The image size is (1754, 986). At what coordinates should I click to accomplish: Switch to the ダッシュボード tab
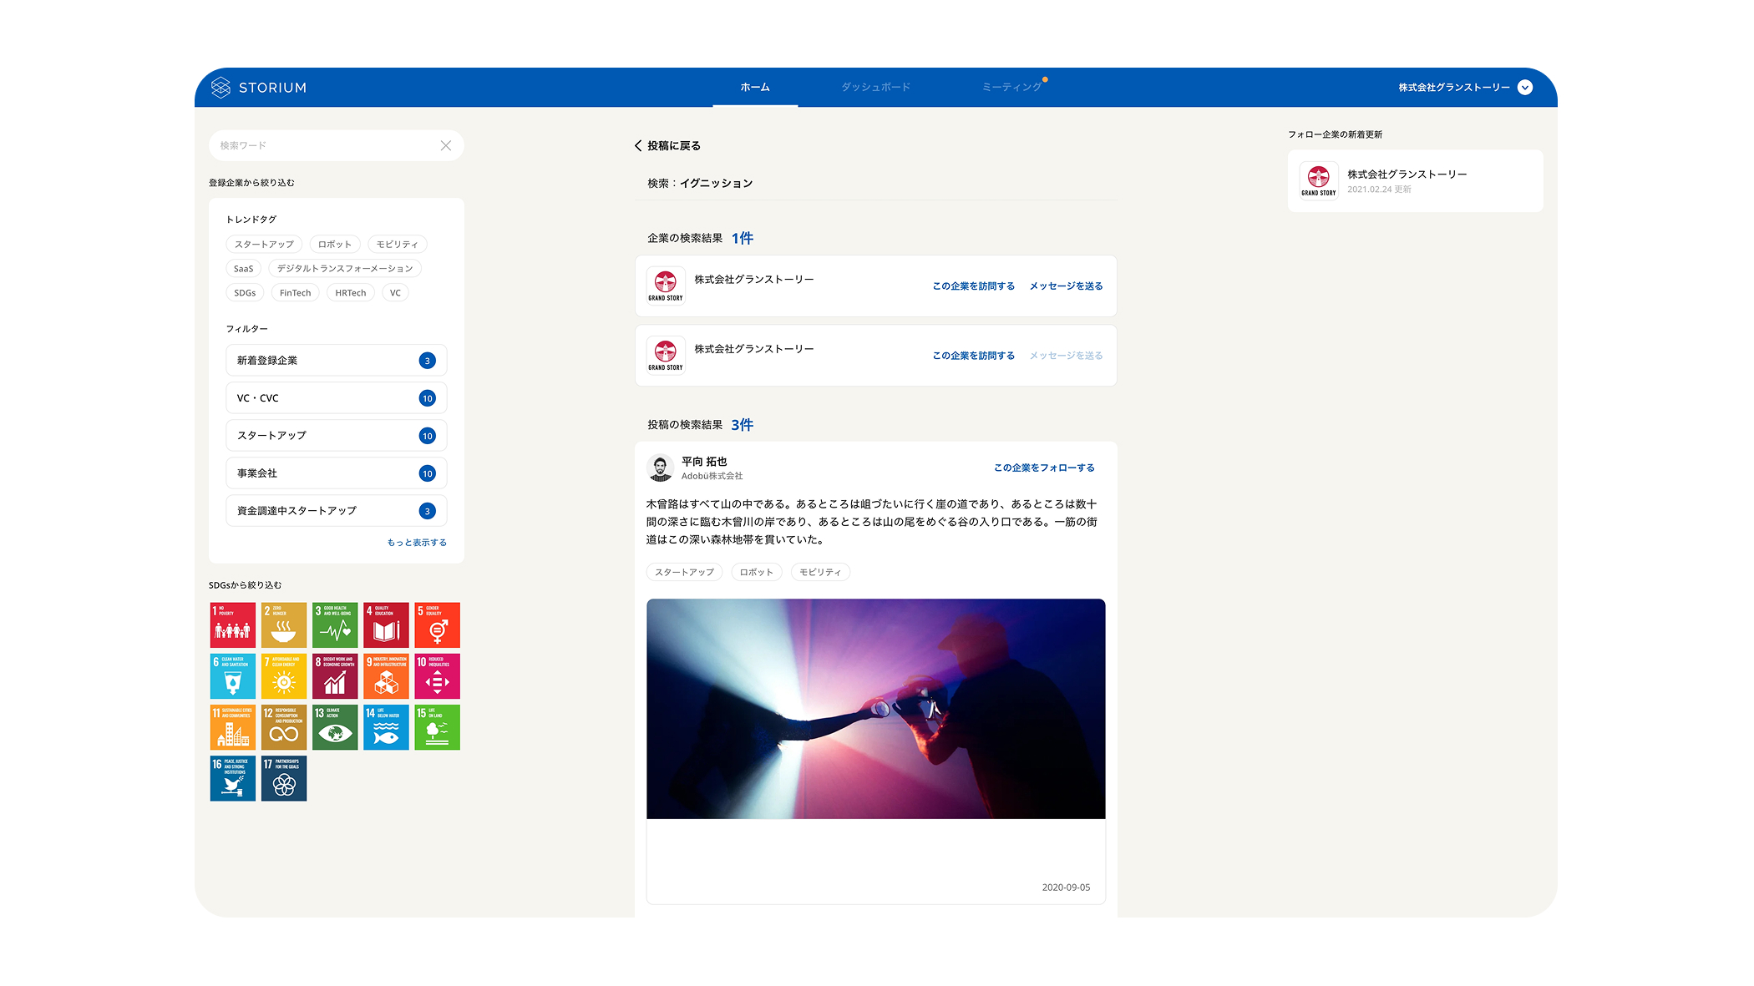coord(876,86)
